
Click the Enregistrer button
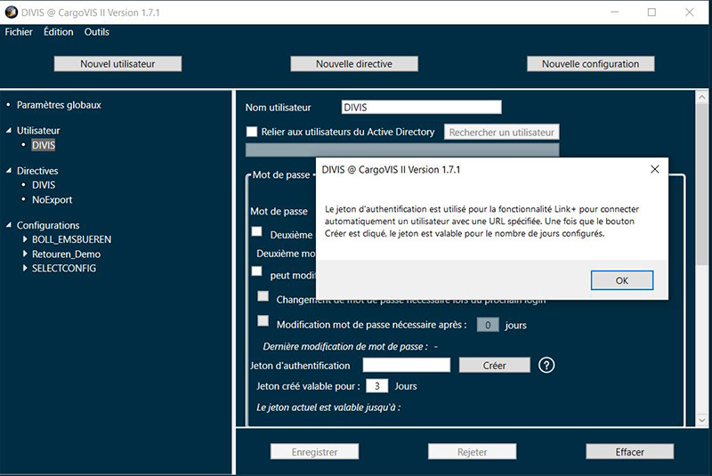[315, 452]
